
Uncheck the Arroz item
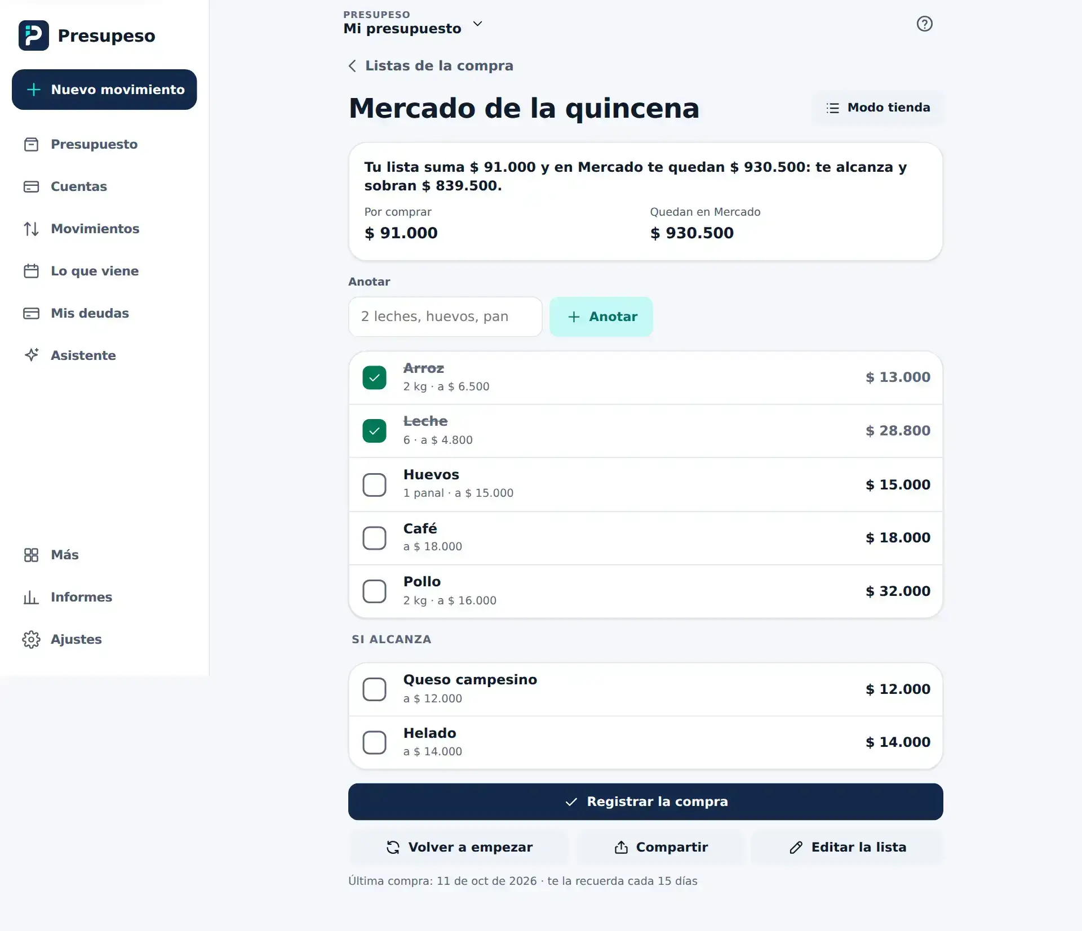coord(374,378)
